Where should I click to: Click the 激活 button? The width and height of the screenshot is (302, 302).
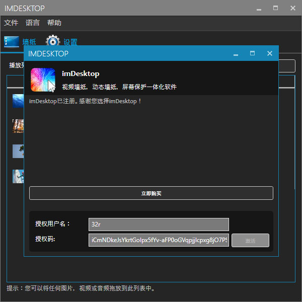coord(250,241)
